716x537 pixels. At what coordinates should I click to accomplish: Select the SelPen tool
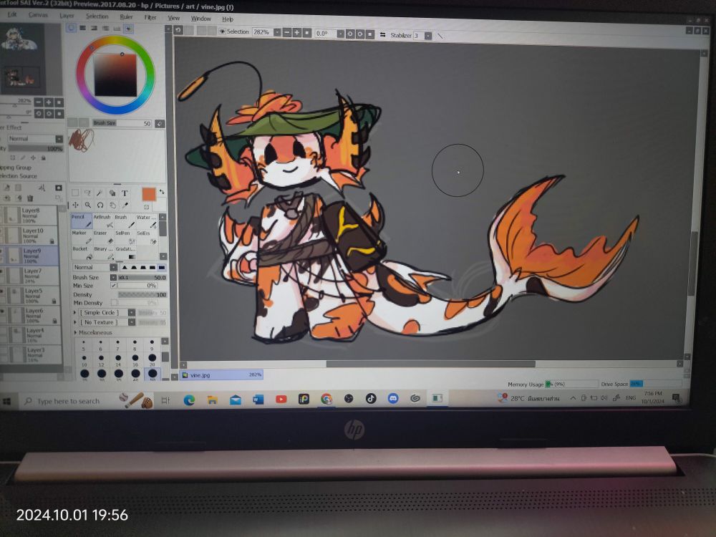tap(124, 237)
